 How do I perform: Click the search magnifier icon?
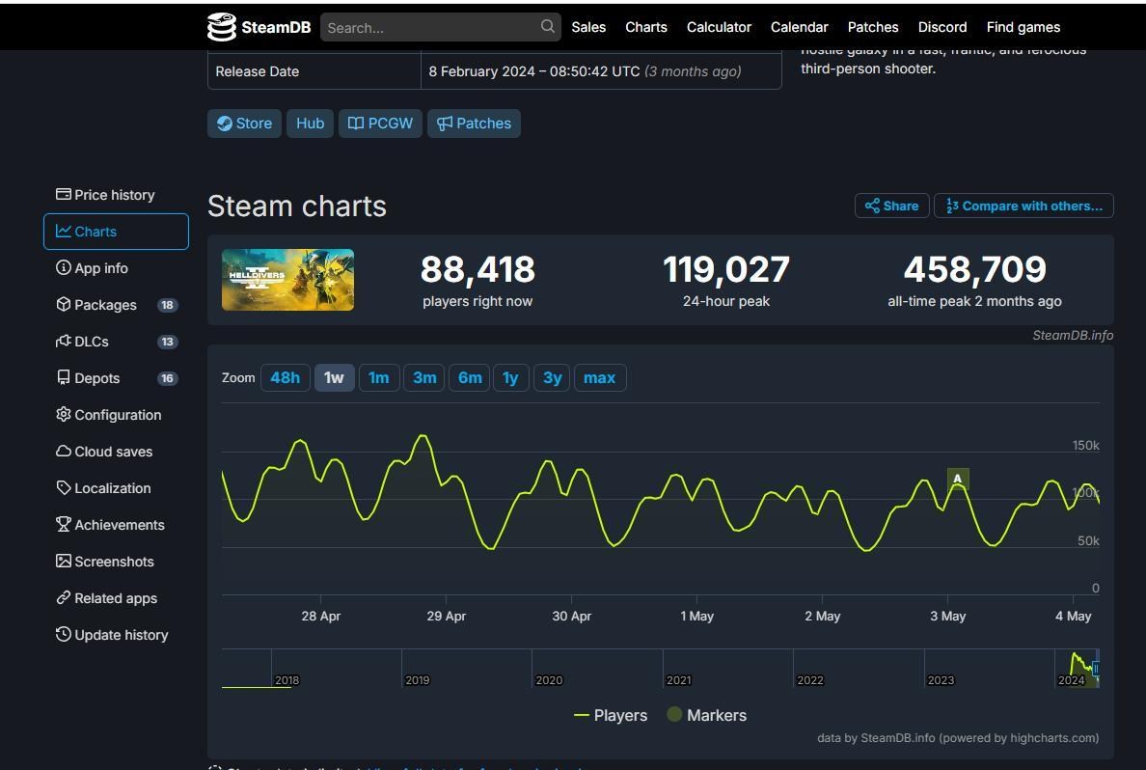pyautogui.click(x=548, y=27)
